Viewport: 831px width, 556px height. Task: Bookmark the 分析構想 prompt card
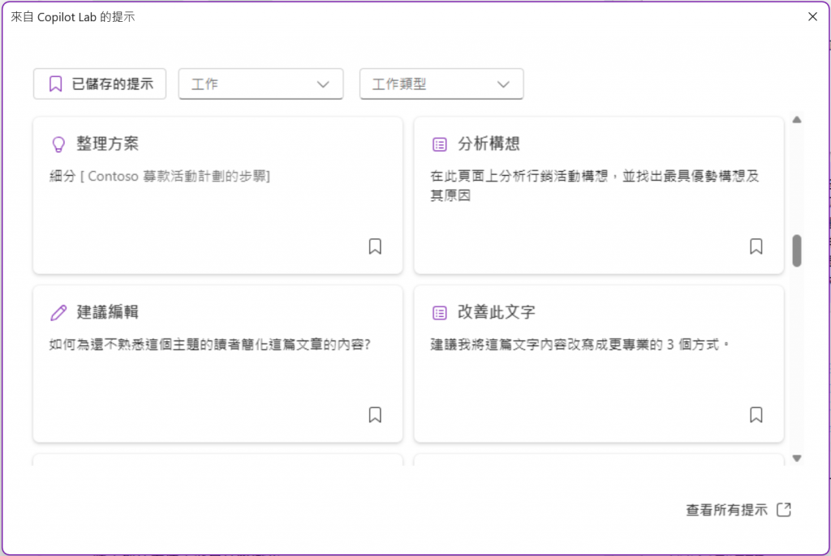(x=756, y=246)
